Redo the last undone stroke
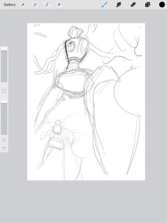167x223 pixels. coord(4,148)
